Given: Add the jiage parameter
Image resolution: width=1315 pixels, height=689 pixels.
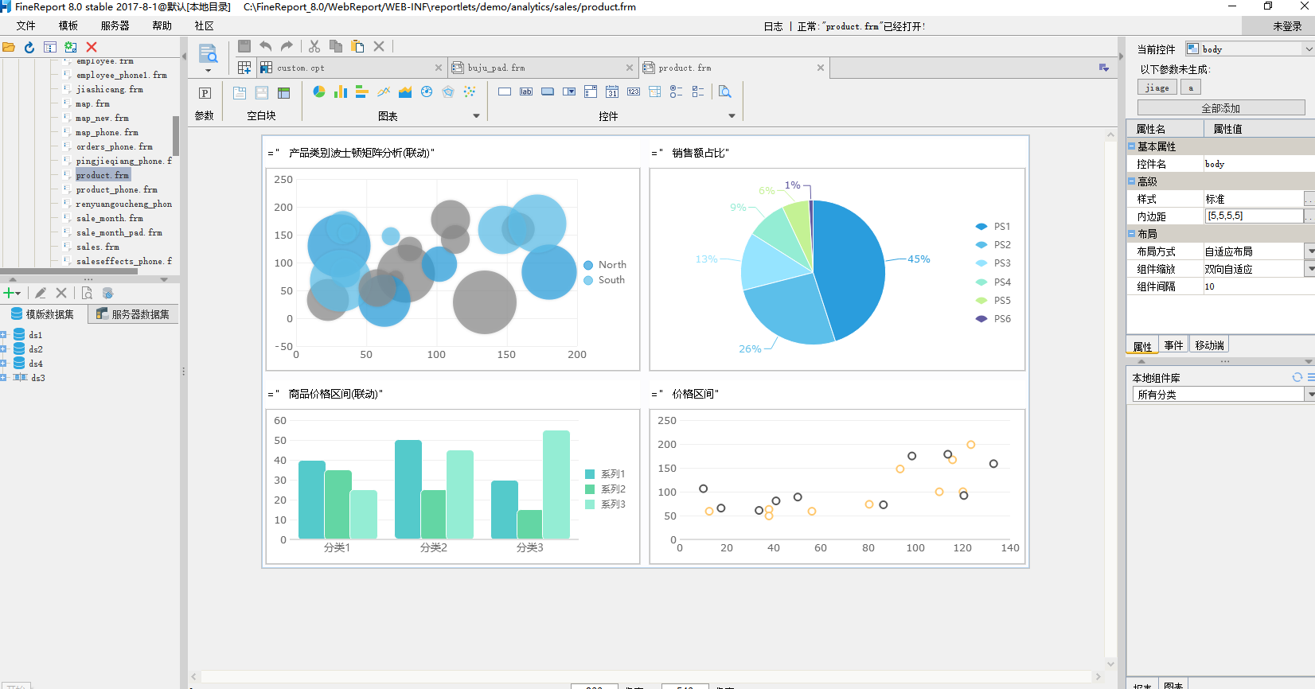Looking at the screenshot, I should 1157,88.
